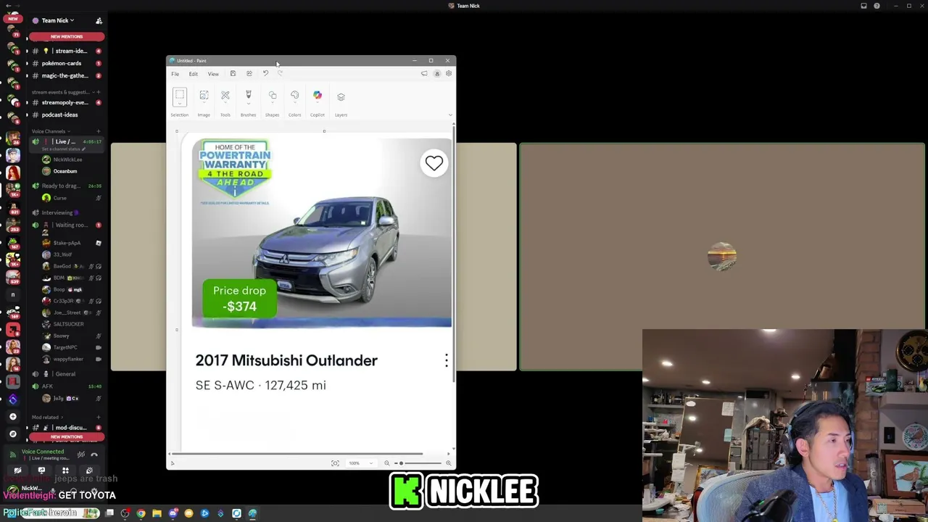Click user NickWickLee in voice channel
928x522 pixels.
tap(67, 159)
